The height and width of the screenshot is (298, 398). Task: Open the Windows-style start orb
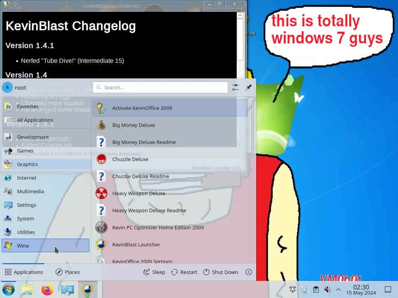pyautogui.click(x=9, y=289)
